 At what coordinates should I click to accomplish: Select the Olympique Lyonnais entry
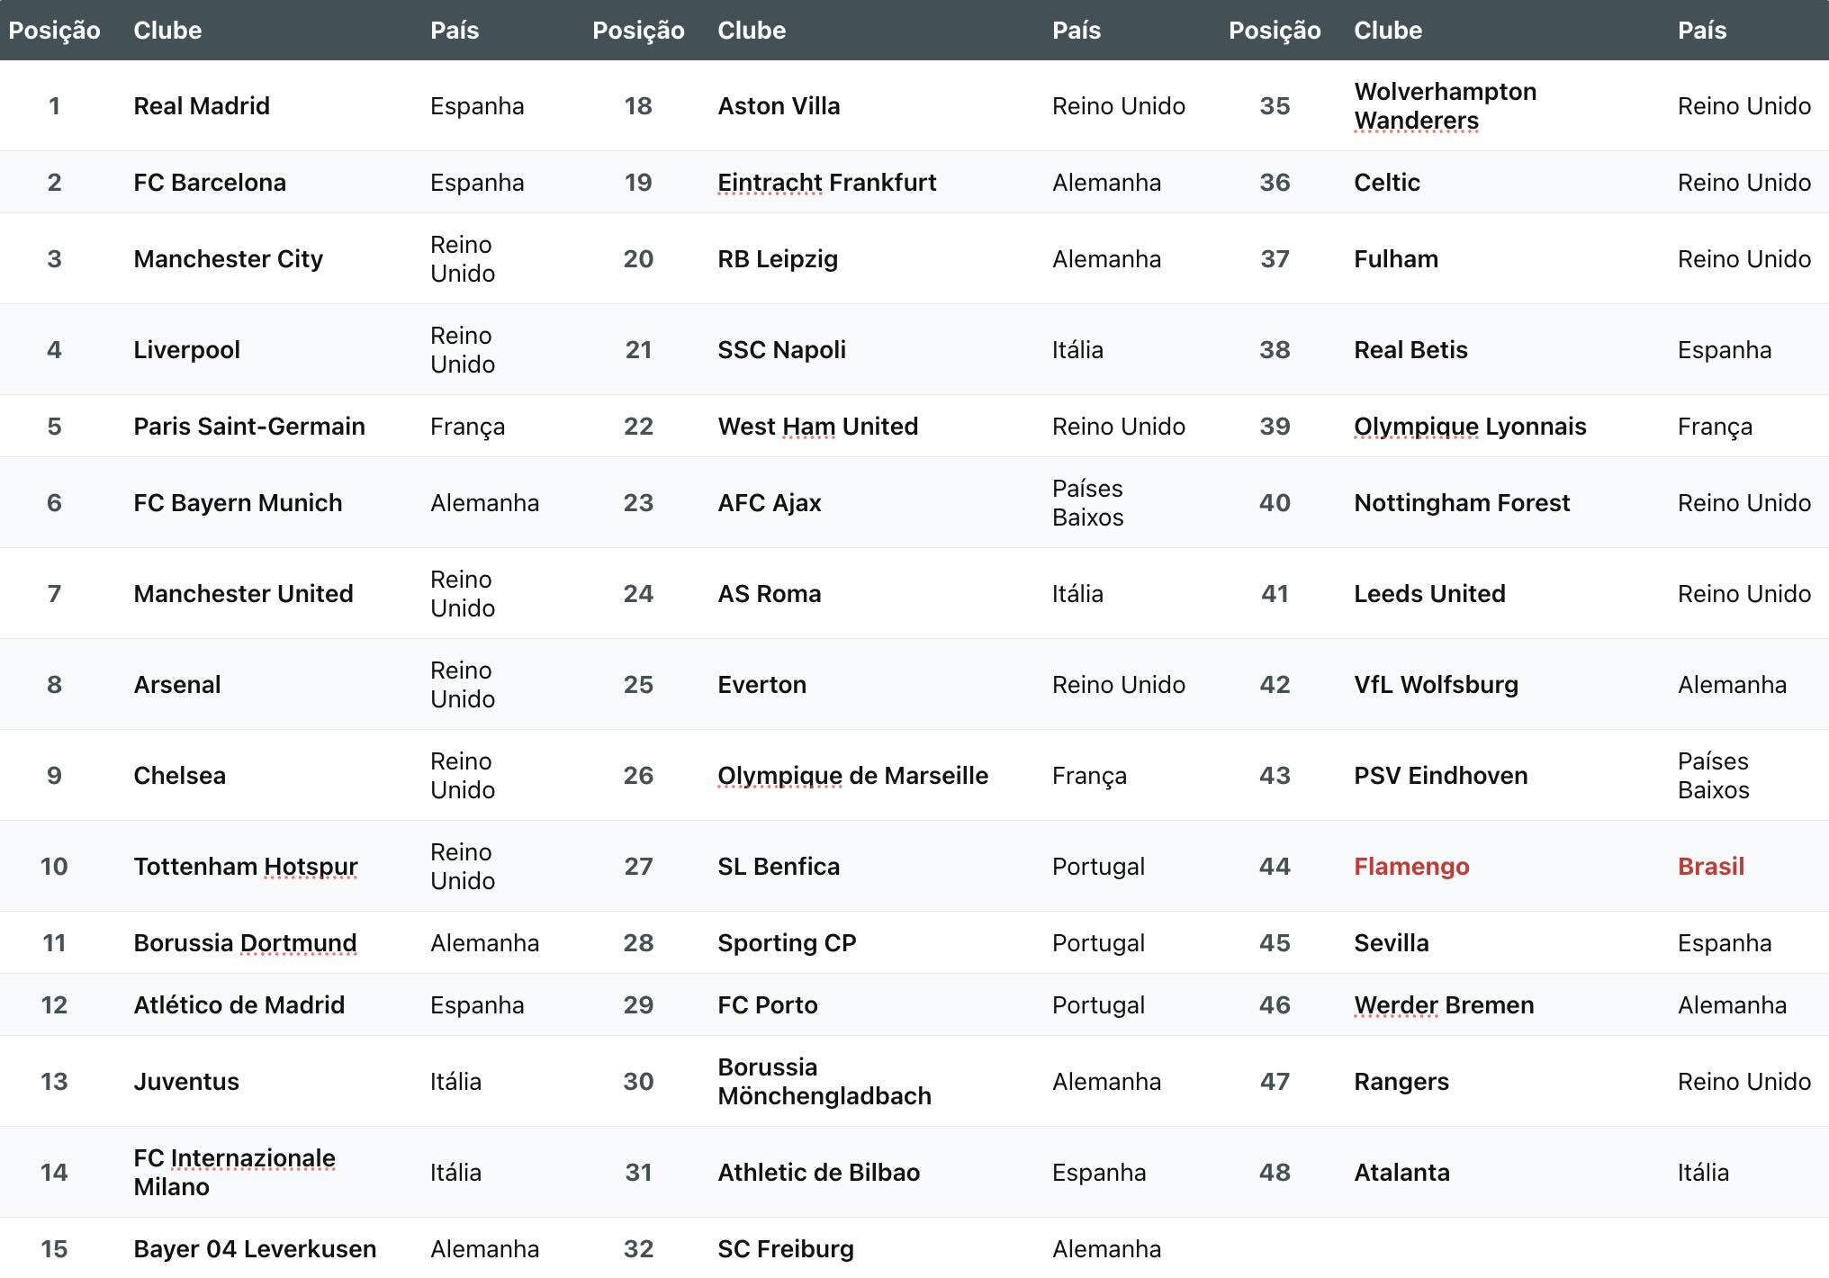1470,427
